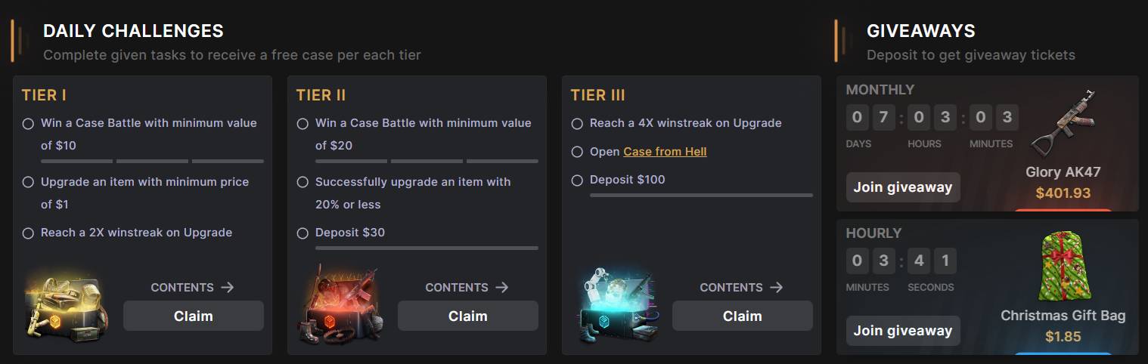Screen dimensions: 1148x364
Task: Claim the Tier I free case
Action: point(194,316)
